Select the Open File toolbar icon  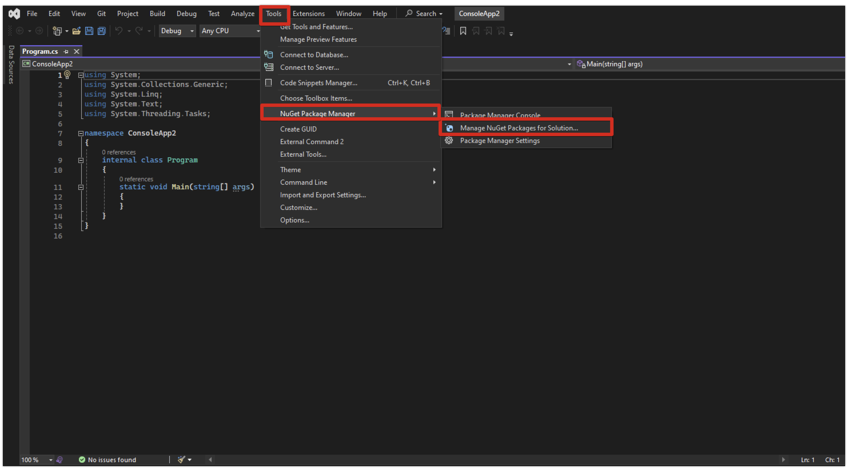(x=77, y=30)
